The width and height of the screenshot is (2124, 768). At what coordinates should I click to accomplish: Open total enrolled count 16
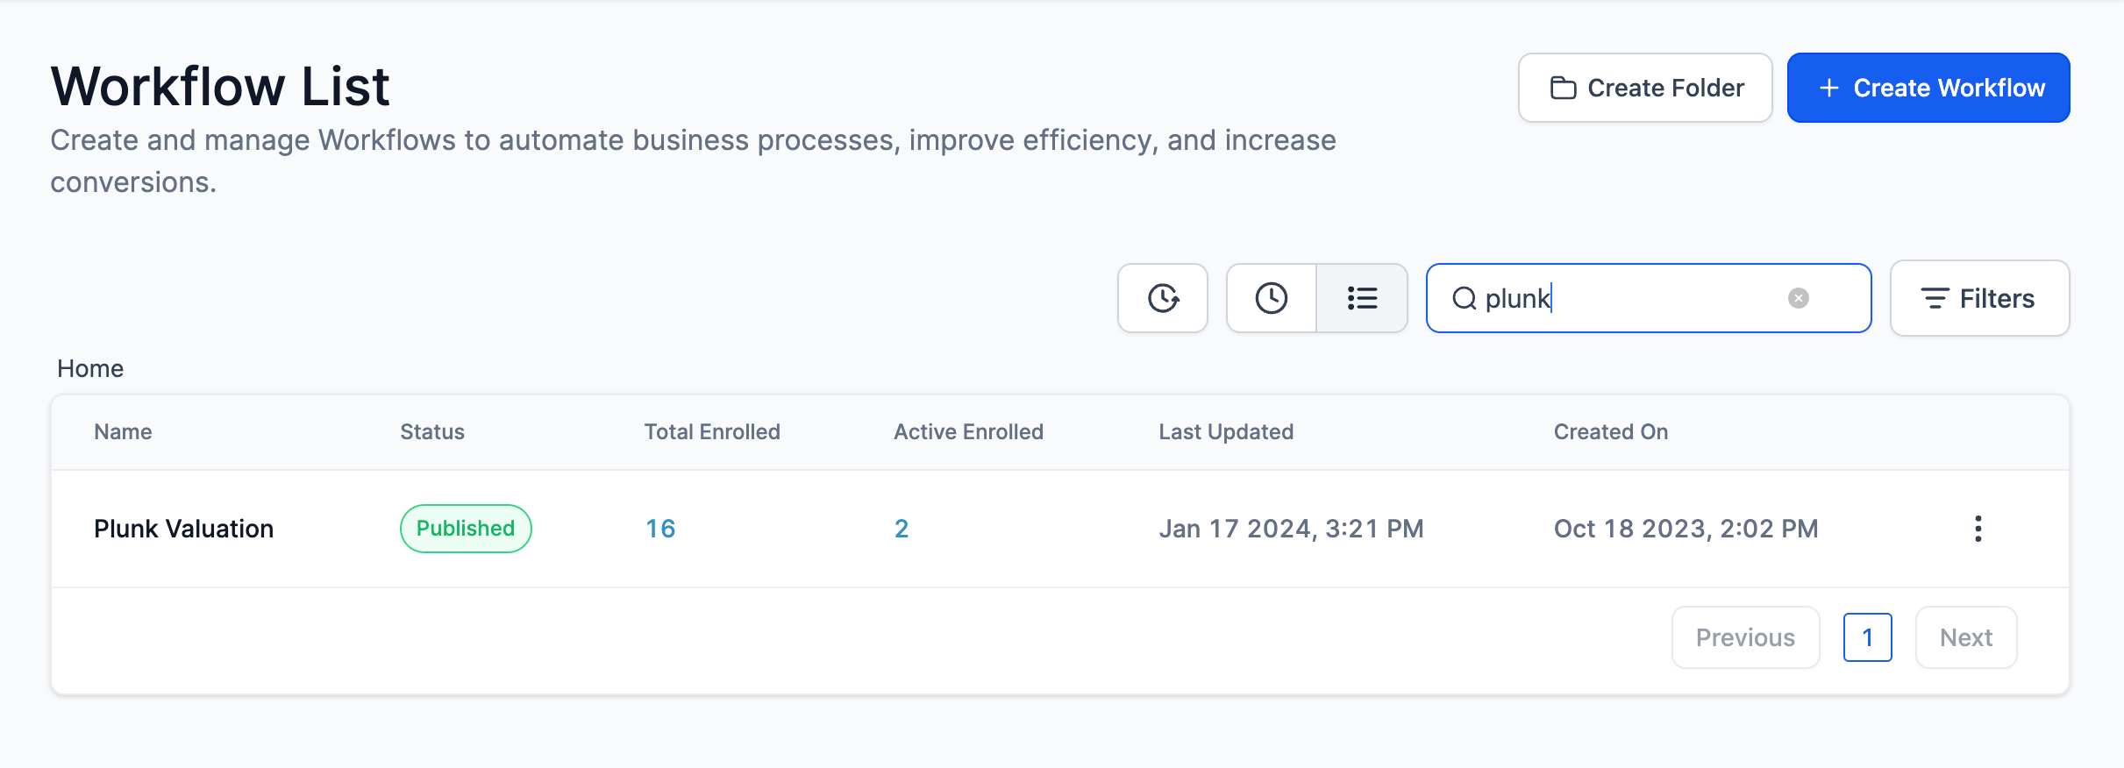pyautogui.click(x=660, y=529)
